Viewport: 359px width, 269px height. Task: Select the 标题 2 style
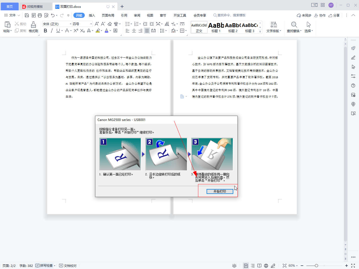click(233, 27)
